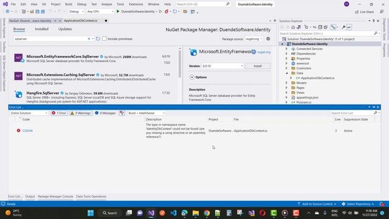Open Solution Explorer properties wrench icon
The height and width of the screenshot is (219, 389).
point(343,27)
